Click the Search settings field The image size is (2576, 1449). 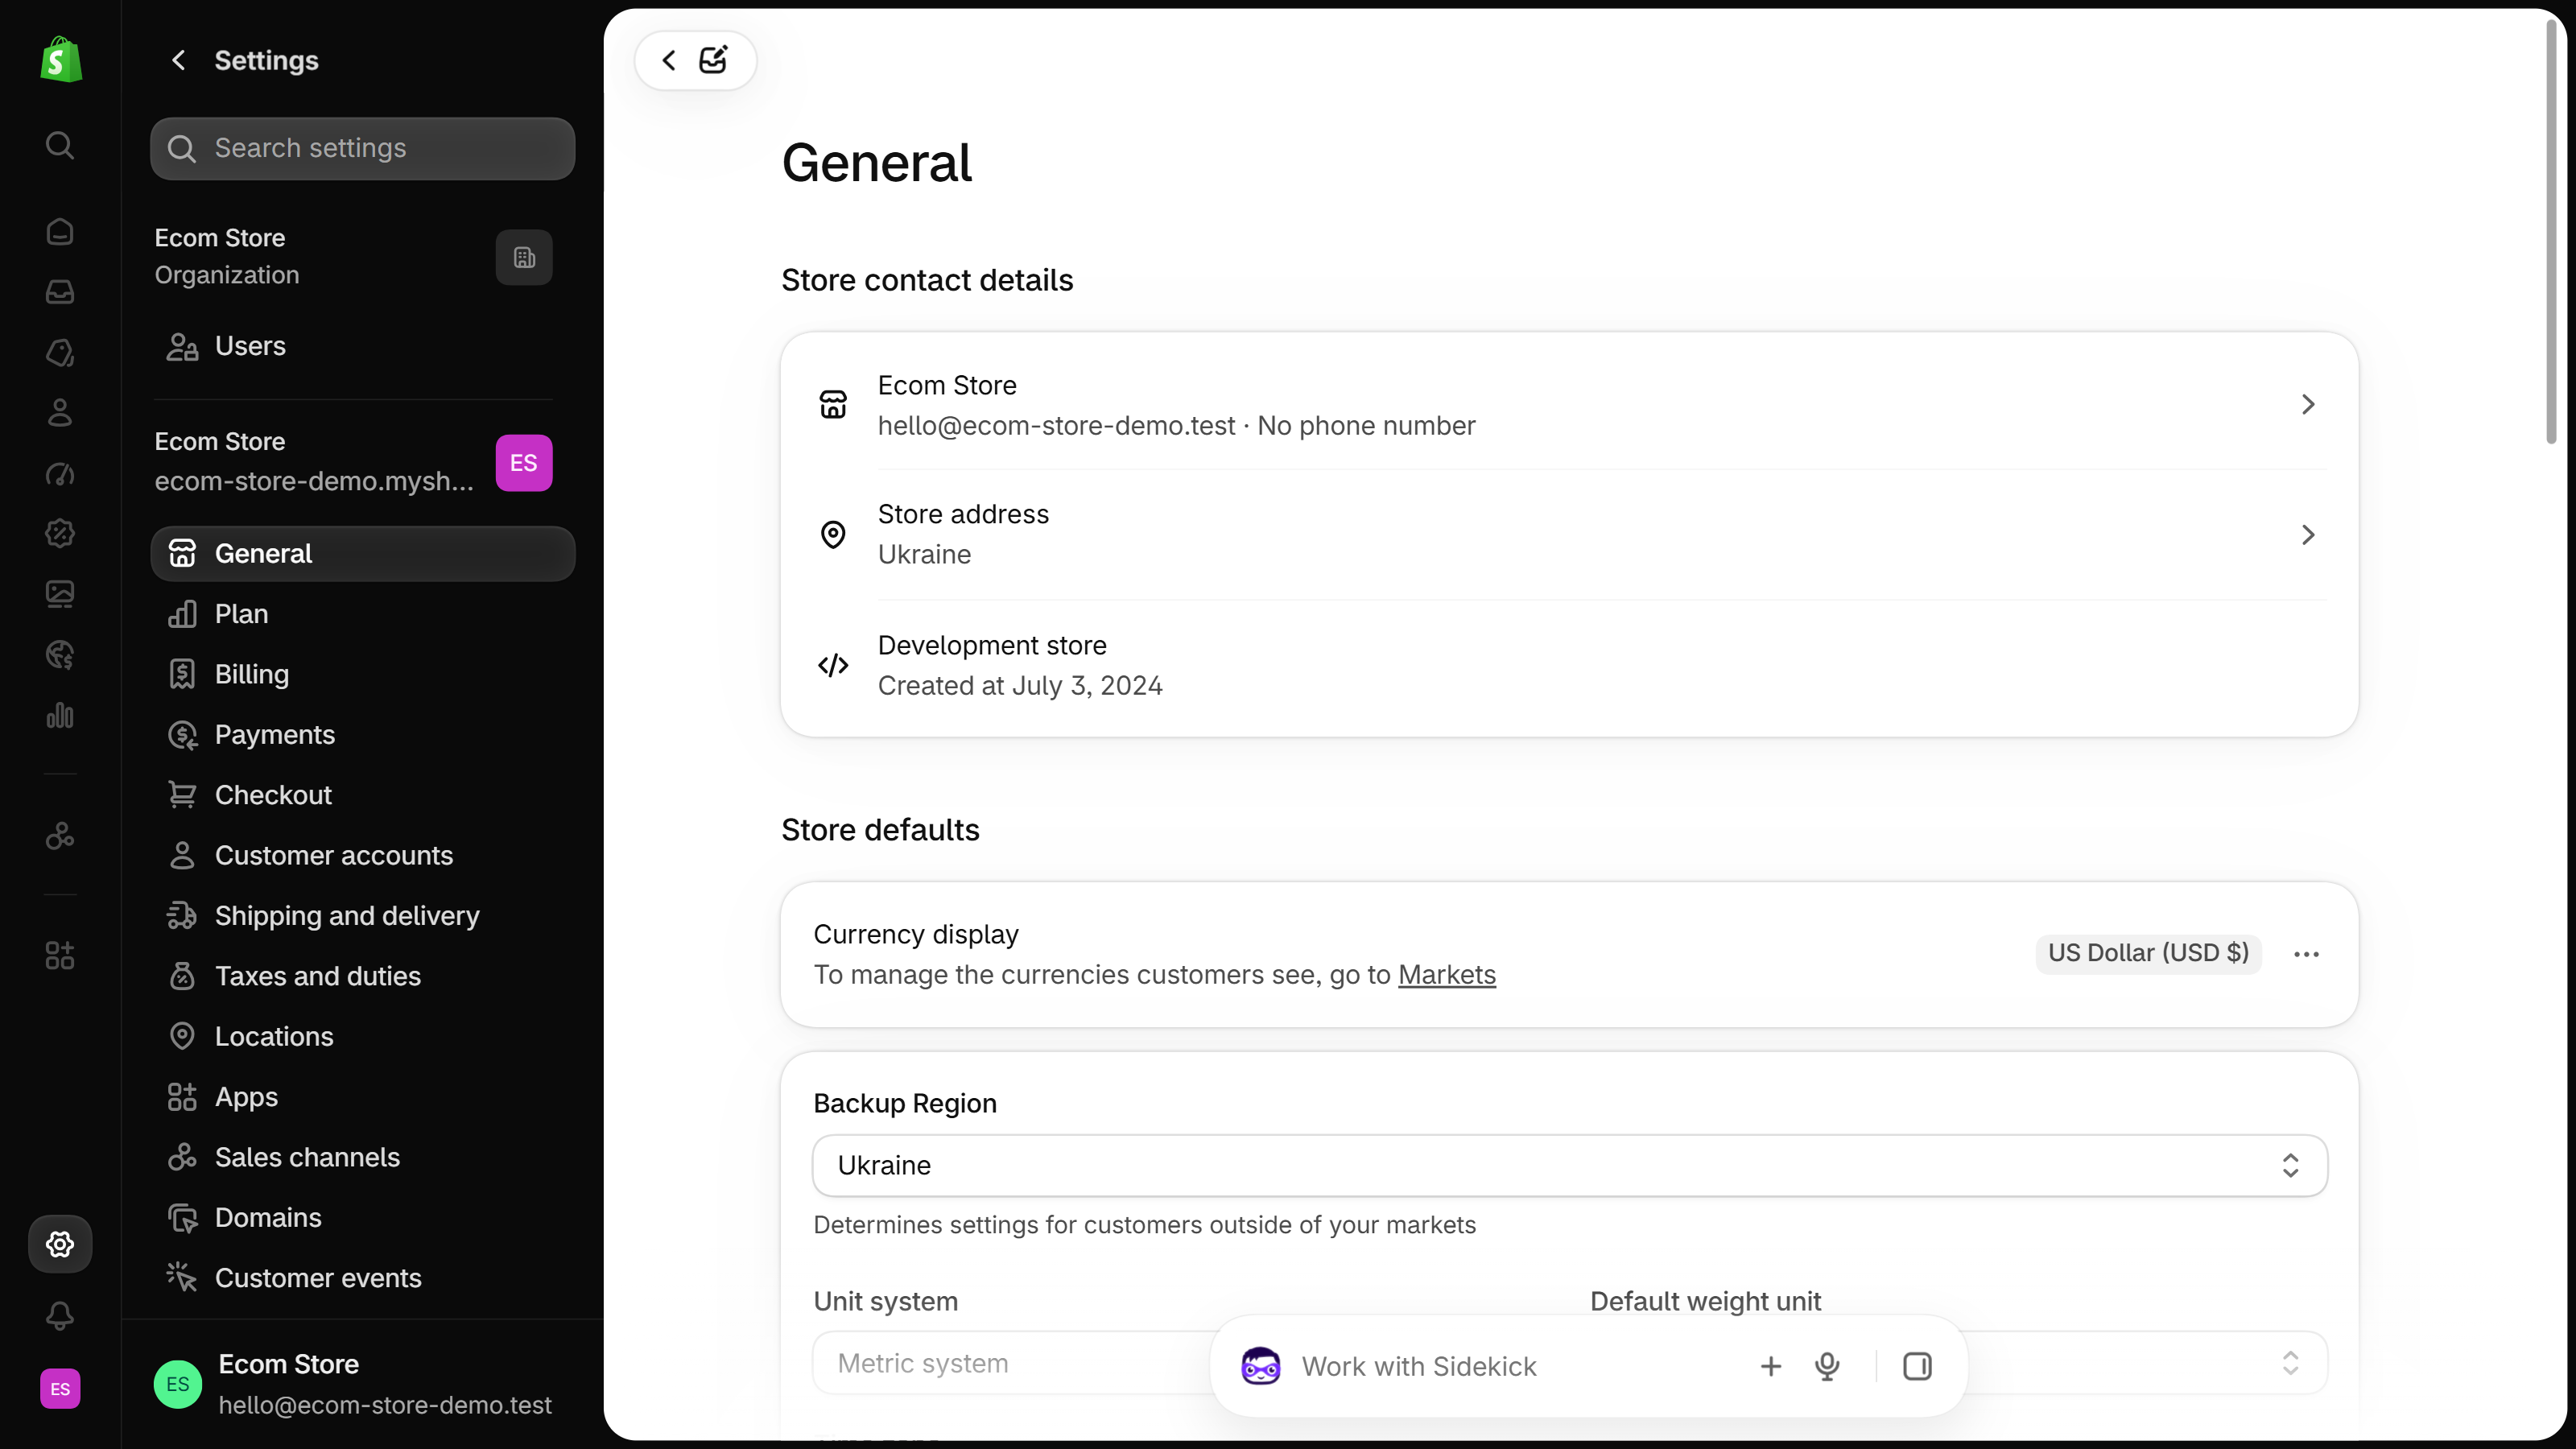click(x=363, y=148)
